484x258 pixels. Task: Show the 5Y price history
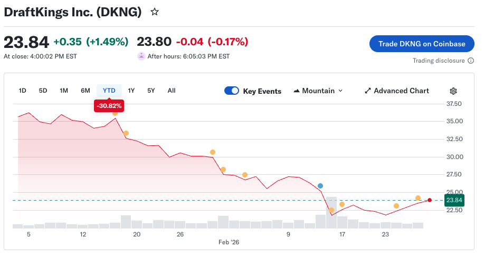151,91
